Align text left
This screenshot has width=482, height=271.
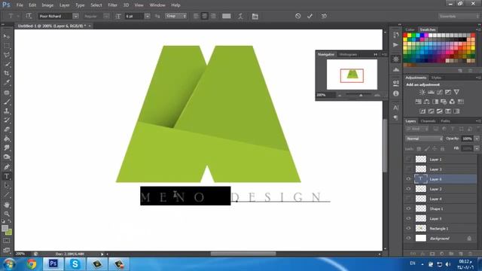pyautogui.click(x=196, y=16)
